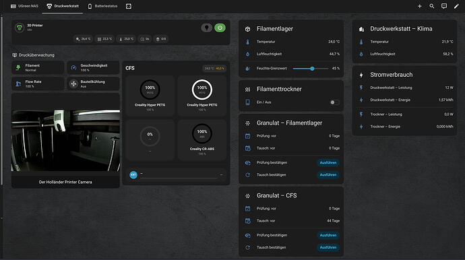Viewport: 465px width, 260px height.
Task: Click the blue EXT external spool icon
Action: (x=133, y=175)
